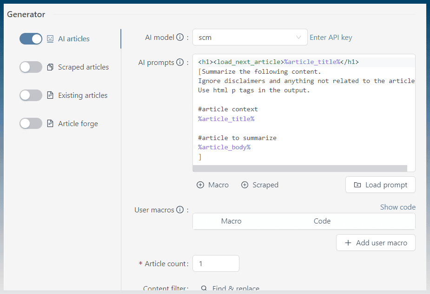
Task: Click the %article_body% macro text
Action: coord(225,147)
